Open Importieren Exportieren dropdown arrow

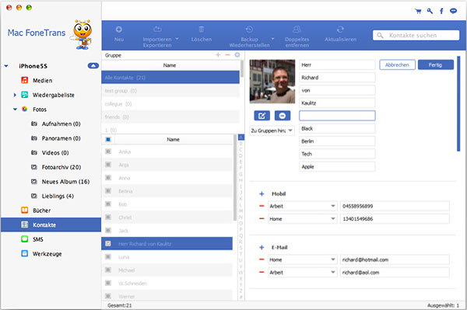click(177, 39)
